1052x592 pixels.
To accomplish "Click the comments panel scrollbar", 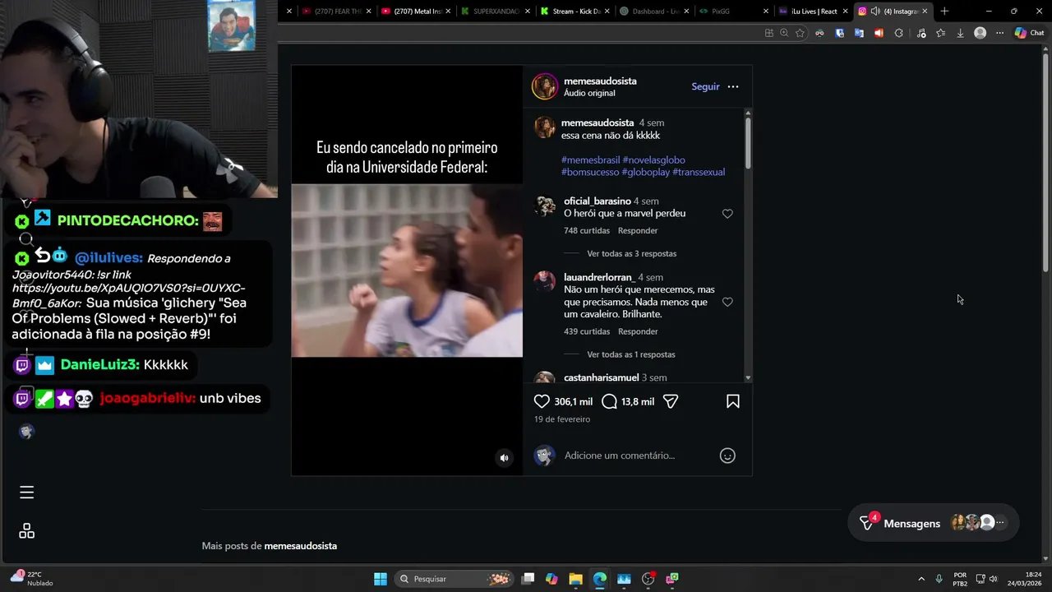I will pos(748,144).
